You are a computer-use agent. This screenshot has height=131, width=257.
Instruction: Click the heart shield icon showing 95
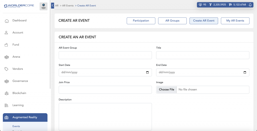pos(200,5)
